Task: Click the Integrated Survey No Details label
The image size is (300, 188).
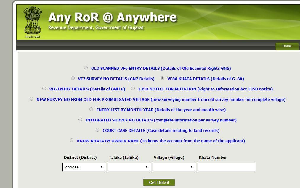Action: [161, 120]
